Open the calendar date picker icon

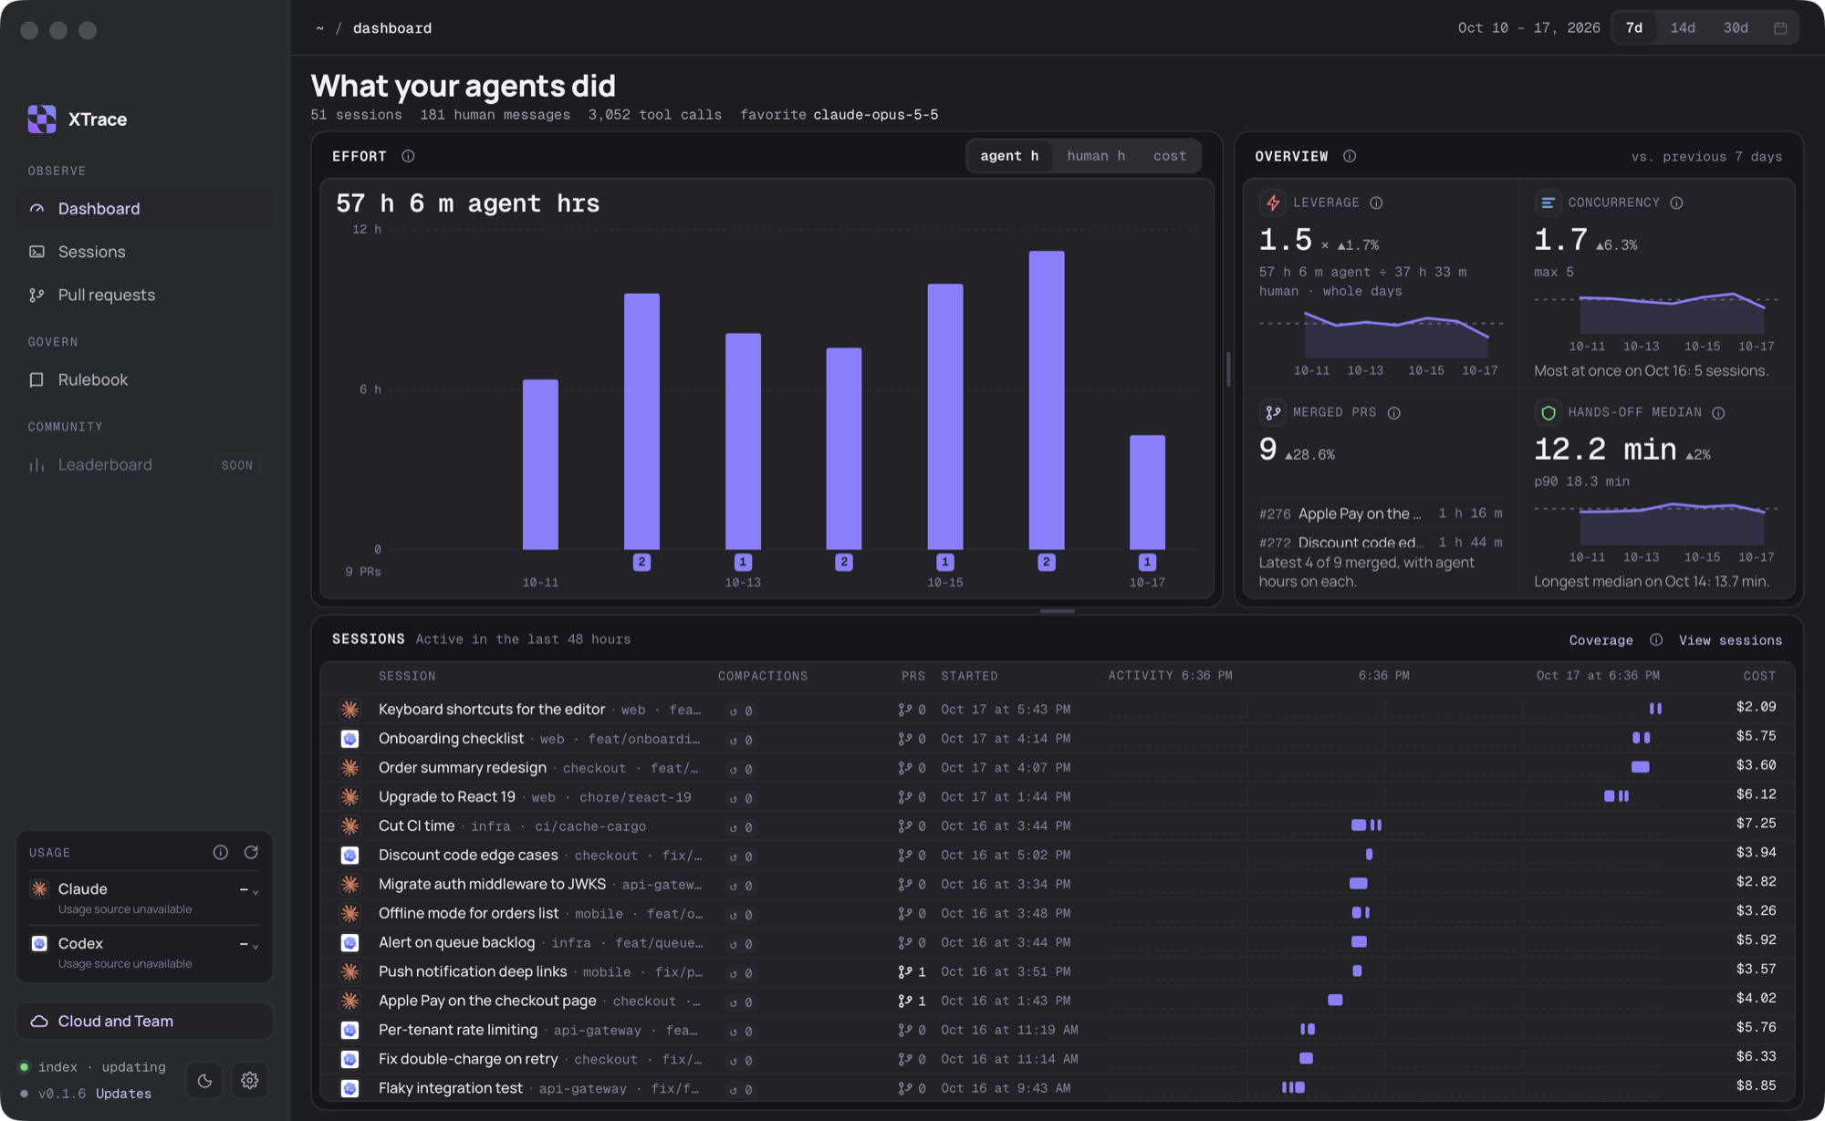[1779, 28]
